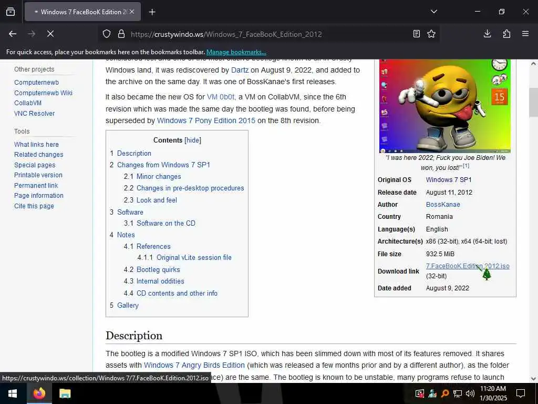Open network status tray icon

[x=458, y=393]
